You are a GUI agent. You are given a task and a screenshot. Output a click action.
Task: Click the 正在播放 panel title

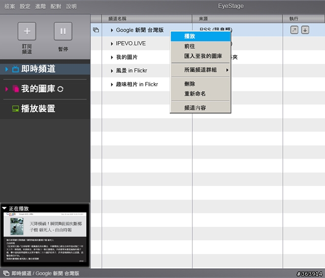19,208
